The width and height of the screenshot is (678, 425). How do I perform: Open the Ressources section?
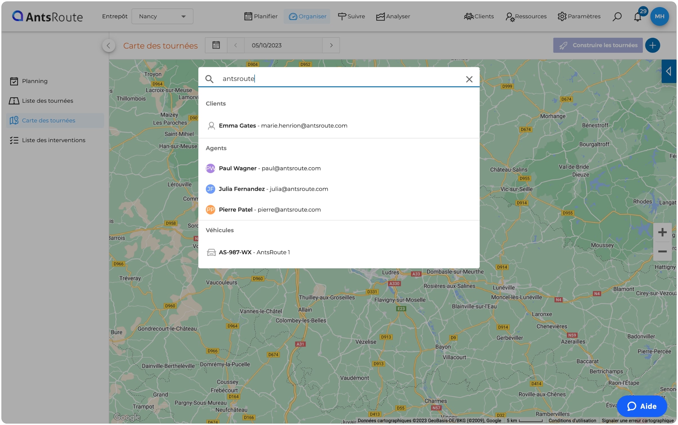[526, 16]
